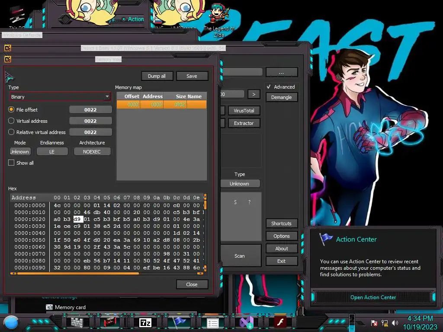
Task: Select the Virtual address radio button
Action: [x=11, y=121]
